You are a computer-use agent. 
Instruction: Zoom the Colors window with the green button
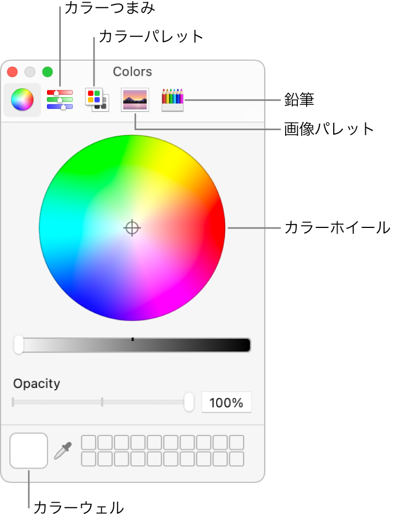point(48,72)
